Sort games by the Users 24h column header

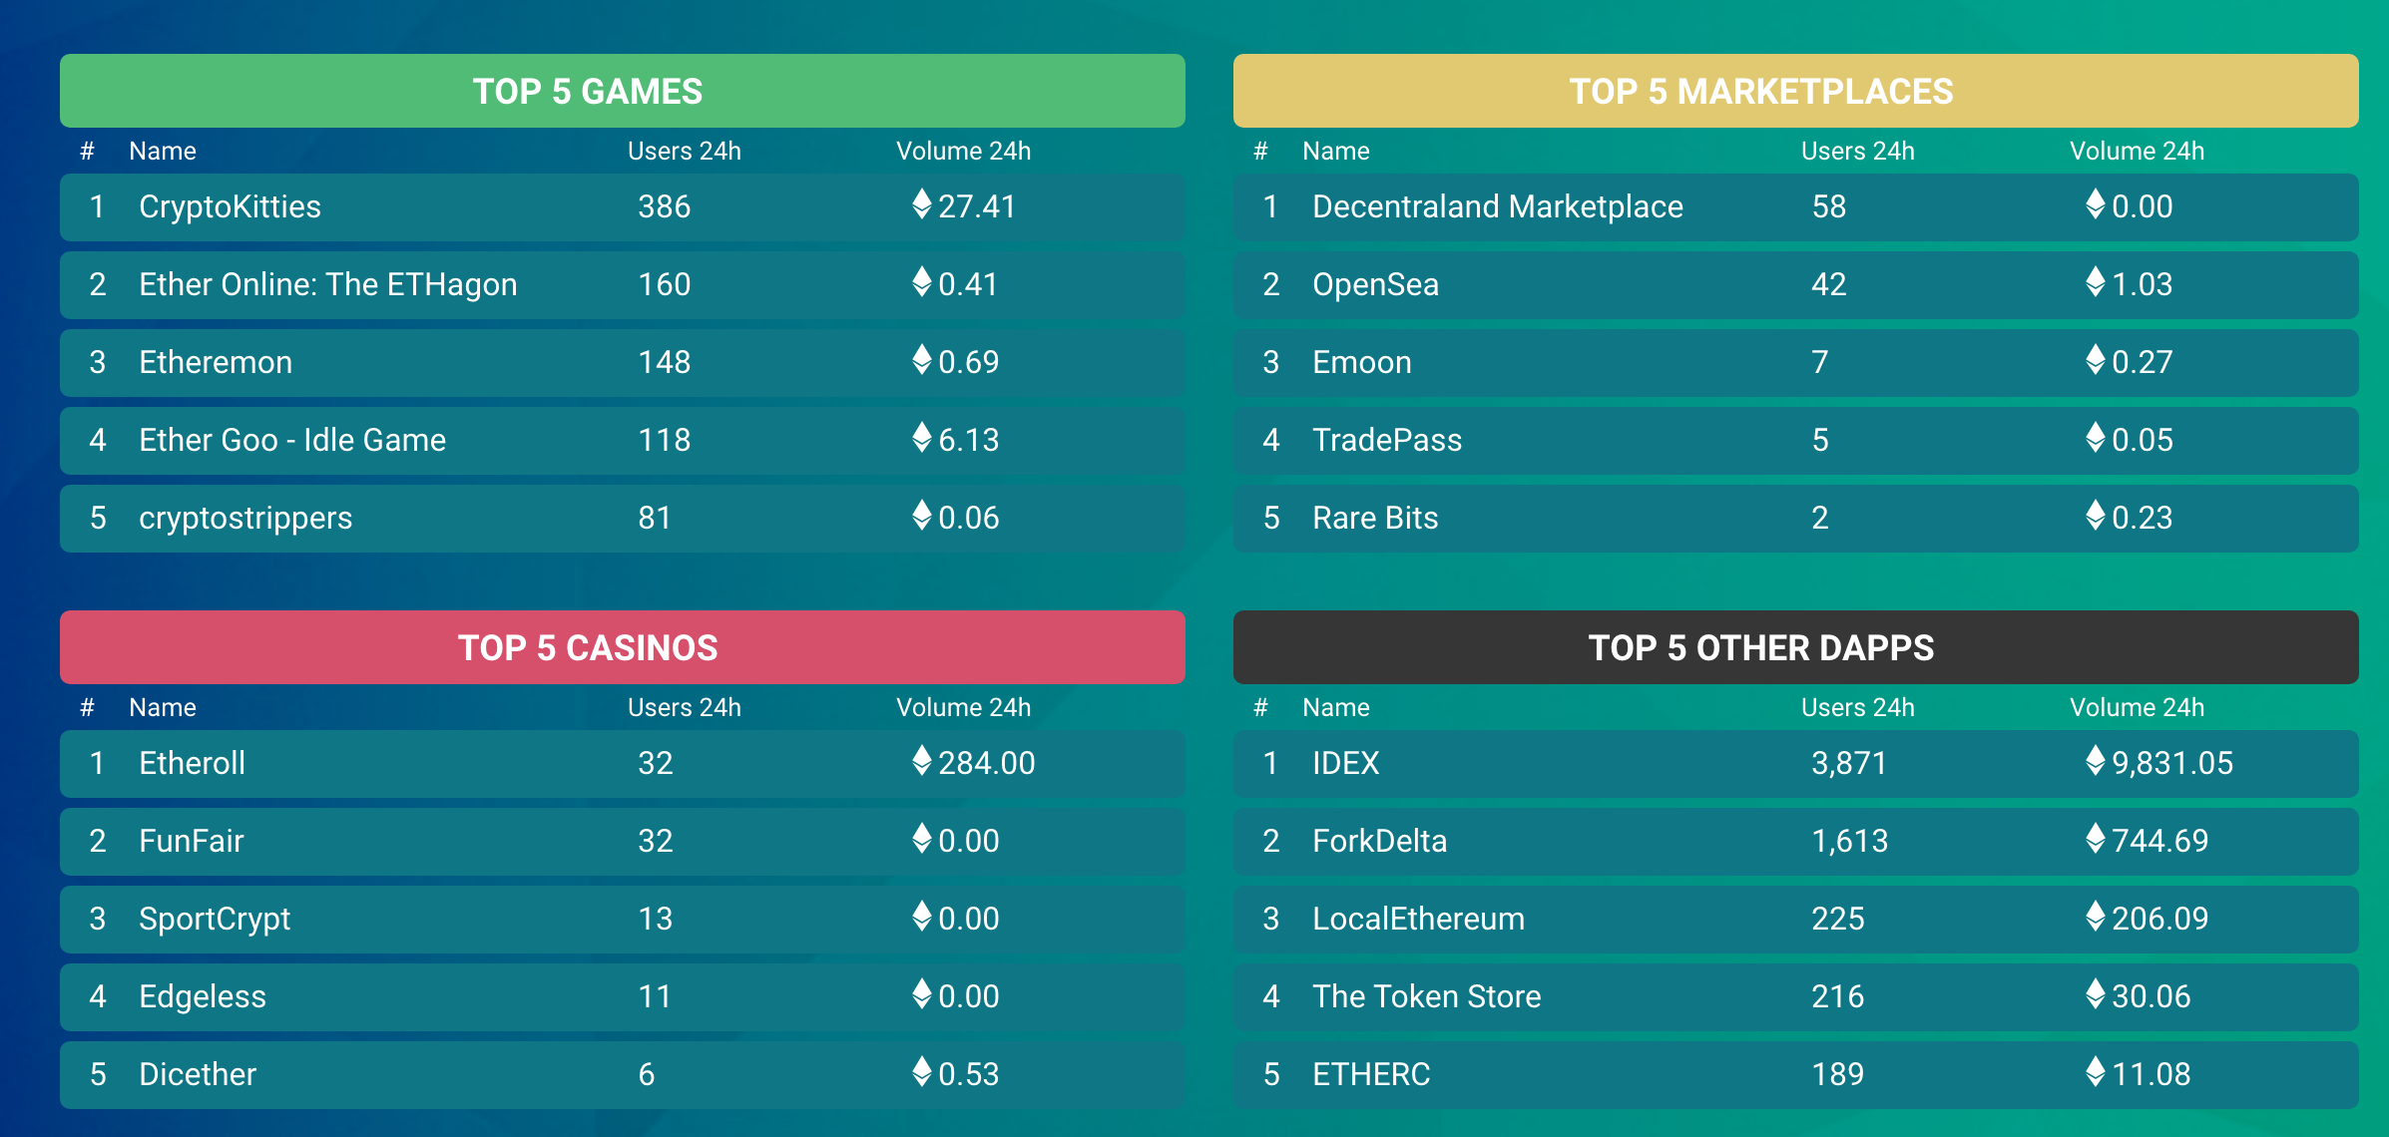coord(685,151)
